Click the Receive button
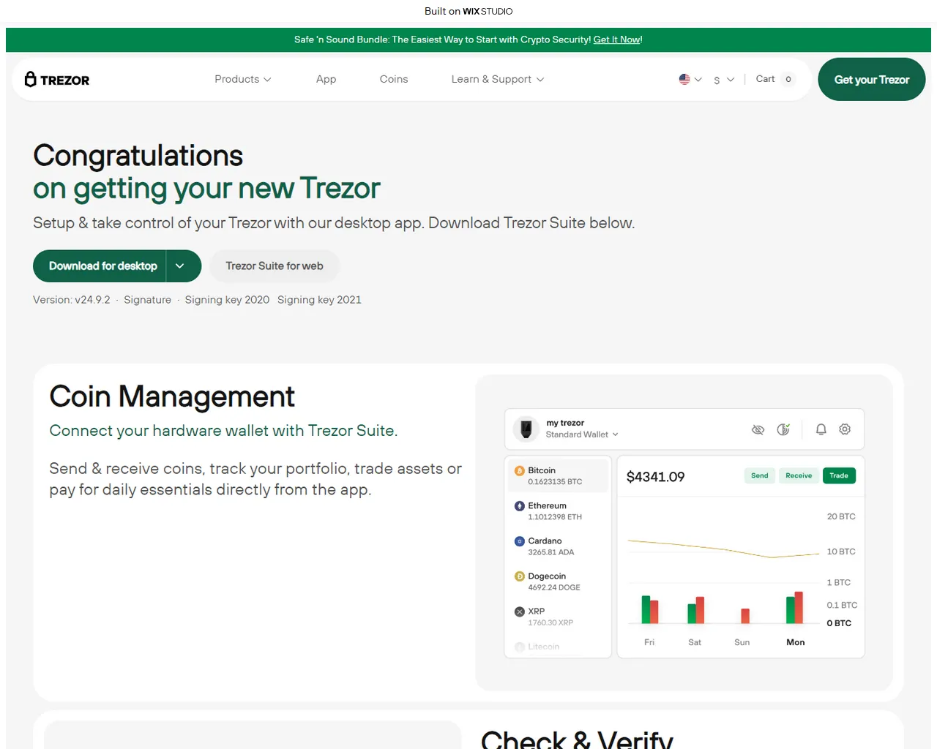Viewport: 937px width, 749px height. (x=799, y=475)
